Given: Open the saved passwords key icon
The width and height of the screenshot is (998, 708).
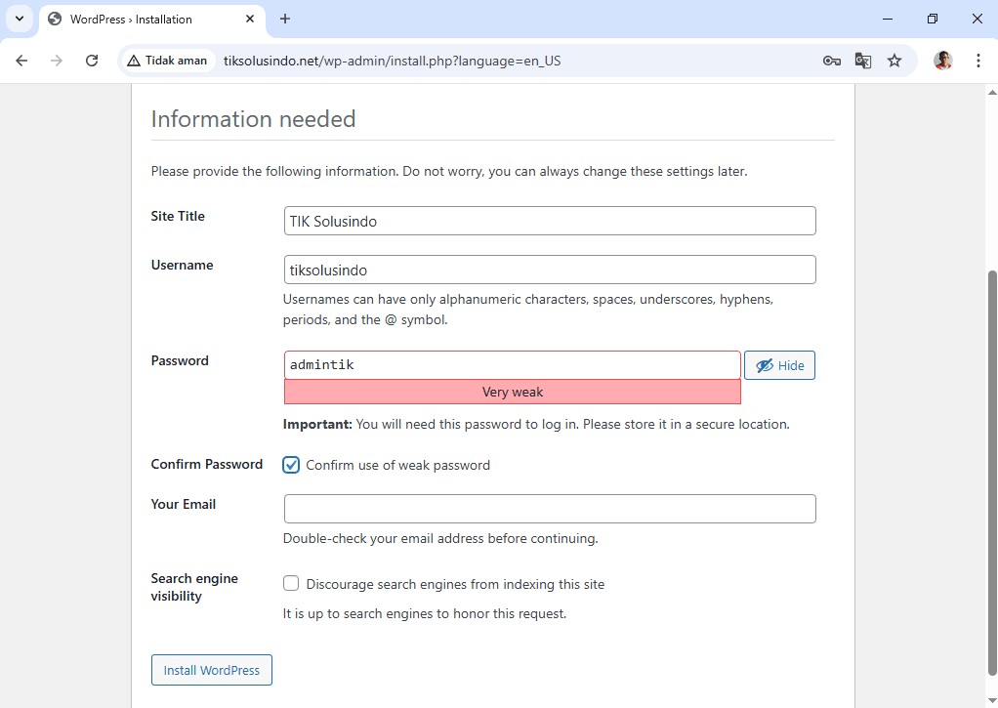Looking at the screenshot, I should (831, 61).
